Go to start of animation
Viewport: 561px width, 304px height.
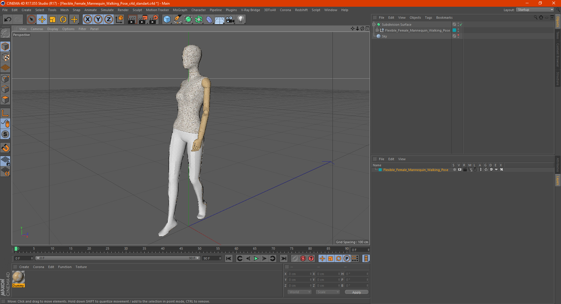[229, 258]
